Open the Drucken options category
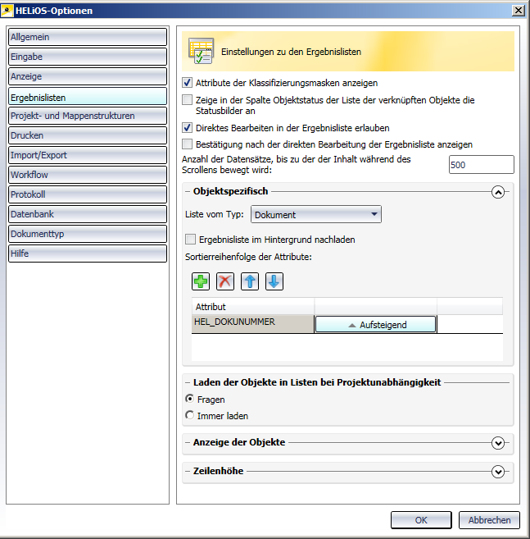 tap(88, 135)
